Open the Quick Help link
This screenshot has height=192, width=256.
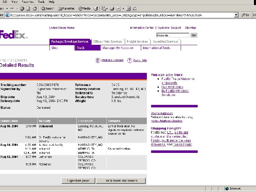[140, 60]
